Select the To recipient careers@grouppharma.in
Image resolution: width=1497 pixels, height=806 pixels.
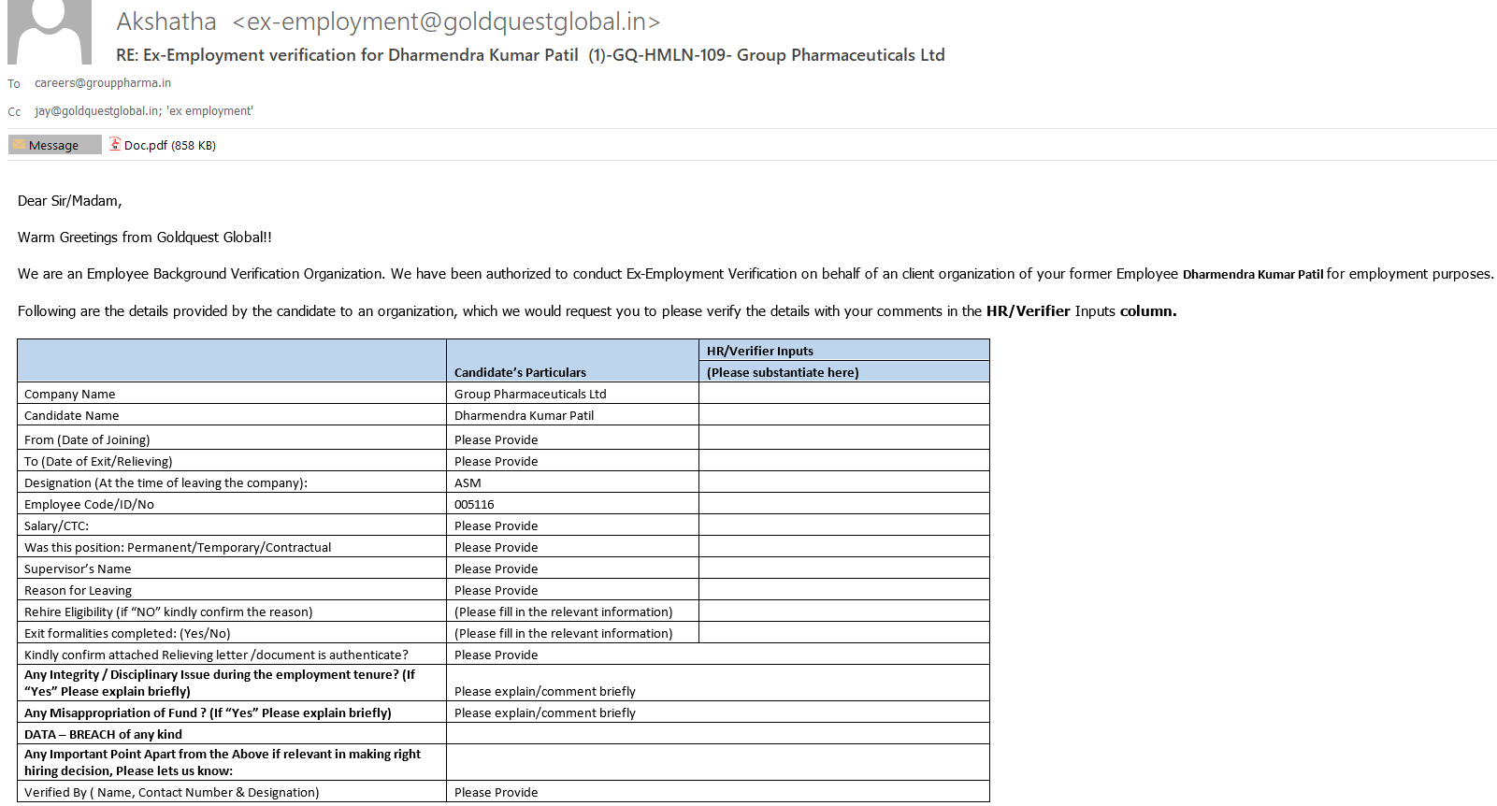tap(103, 83)
